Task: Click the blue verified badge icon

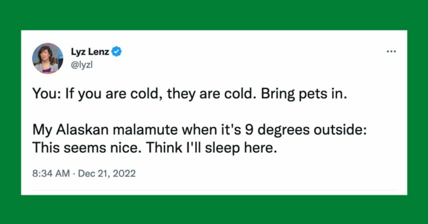Action: tap(118, 52)
